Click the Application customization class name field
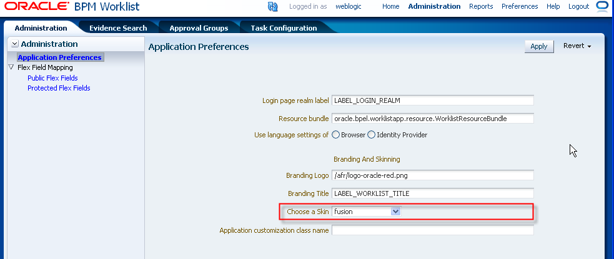Viewport: 614px width, 259px height. 433,230
